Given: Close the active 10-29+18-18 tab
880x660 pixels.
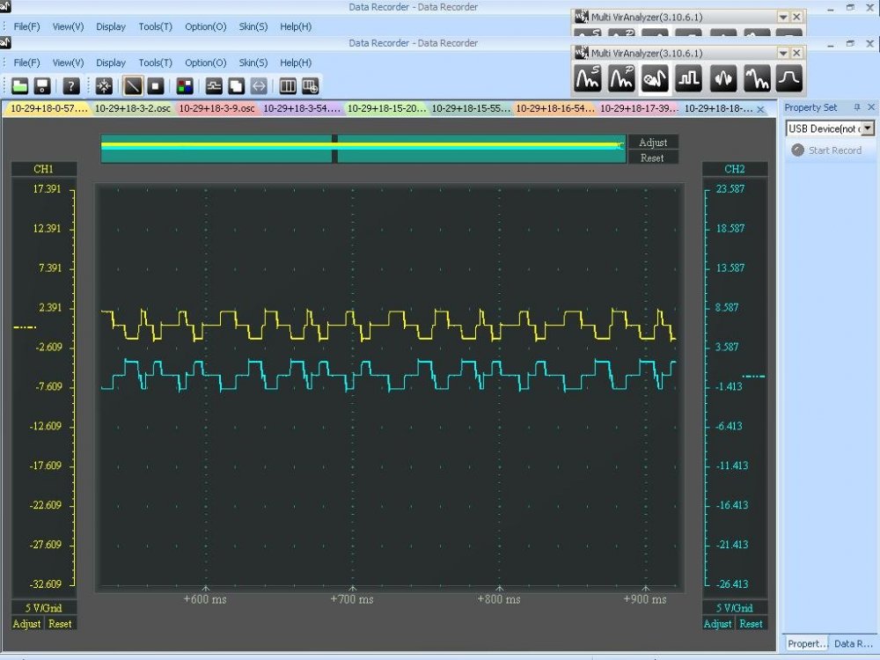Looking at the screenshot, I should [761, 109].
